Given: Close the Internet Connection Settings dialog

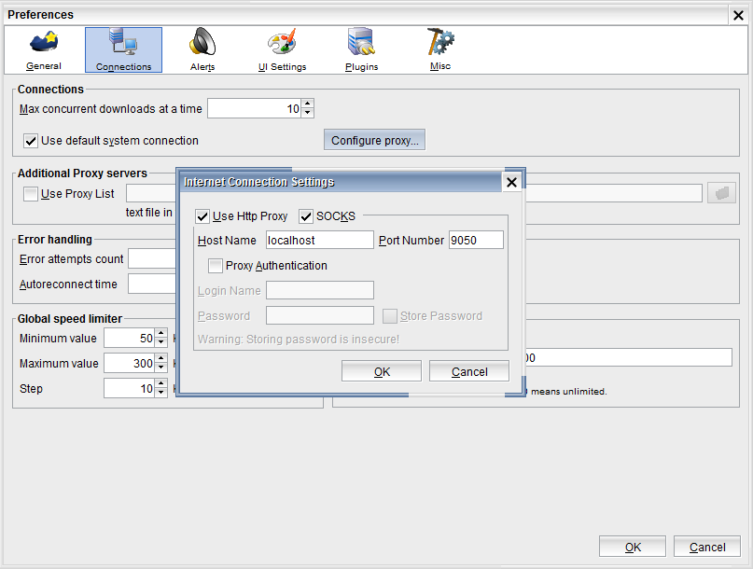Looking at the screenshot, I should pos(510,183).
